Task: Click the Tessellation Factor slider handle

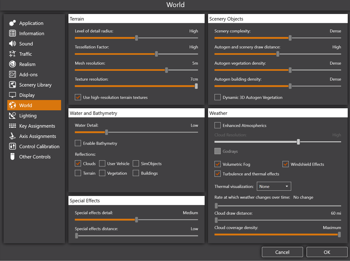Action: (156, 54)
